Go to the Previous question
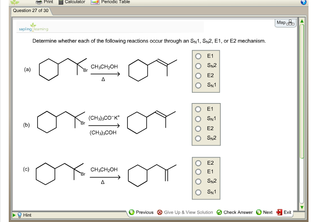 141,212
